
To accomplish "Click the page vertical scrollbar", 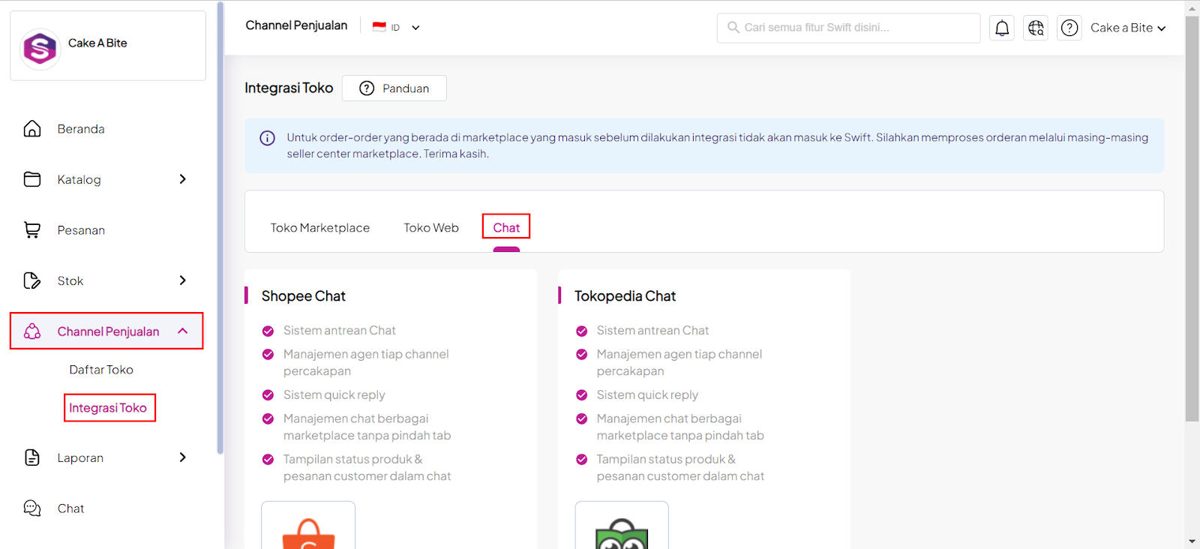I will click(1192, 218).
